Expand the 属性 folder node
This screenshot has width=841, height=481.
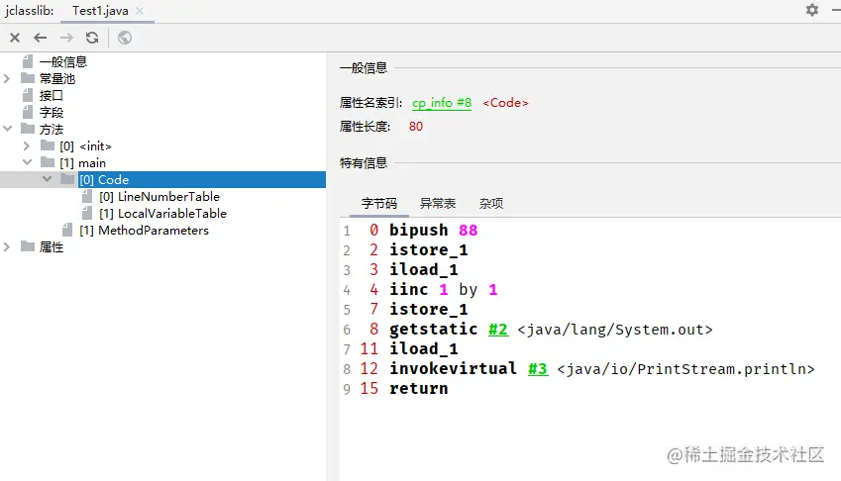[x=7, y=246]
